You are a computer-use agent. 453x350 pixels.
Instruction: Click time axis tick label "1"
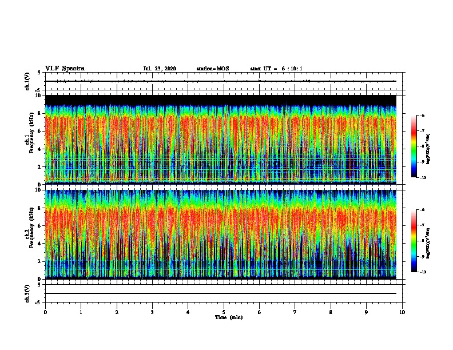tap(81, 312)
